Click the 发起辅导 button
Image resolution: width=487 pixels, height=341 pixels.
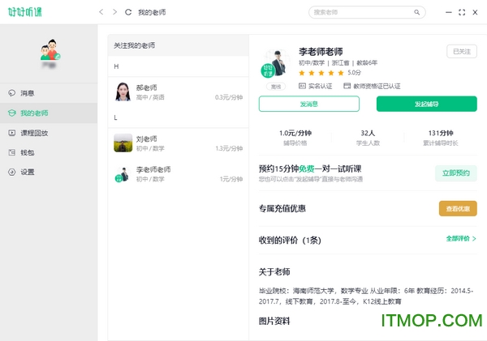(427, 104)
